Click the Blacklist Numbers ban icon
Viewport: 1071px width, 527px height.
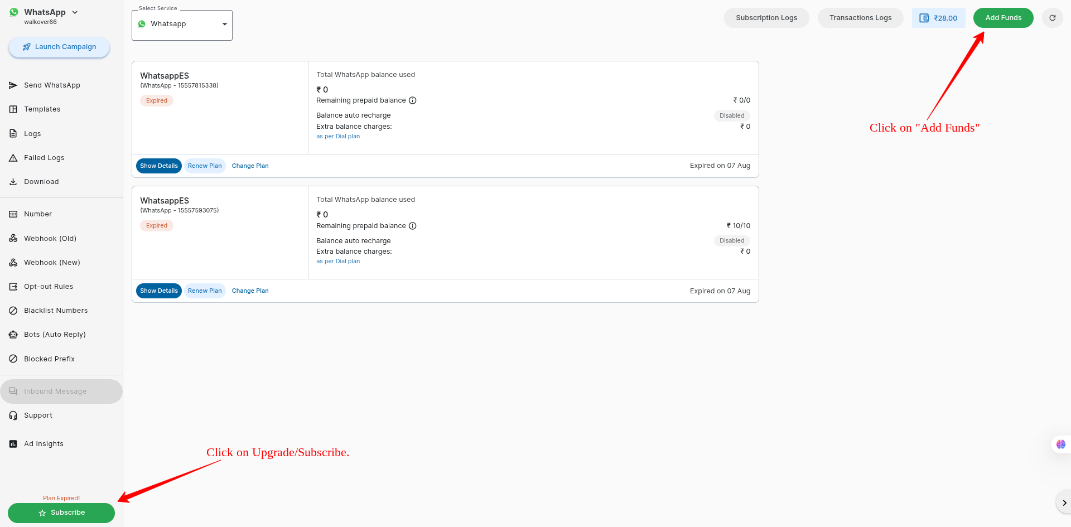click(13, 311)
